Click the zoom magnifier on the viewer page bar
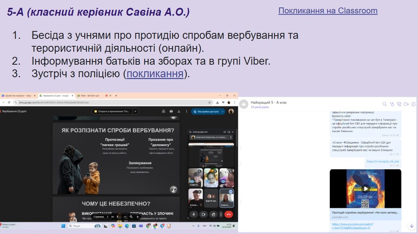 coord(131,217)
